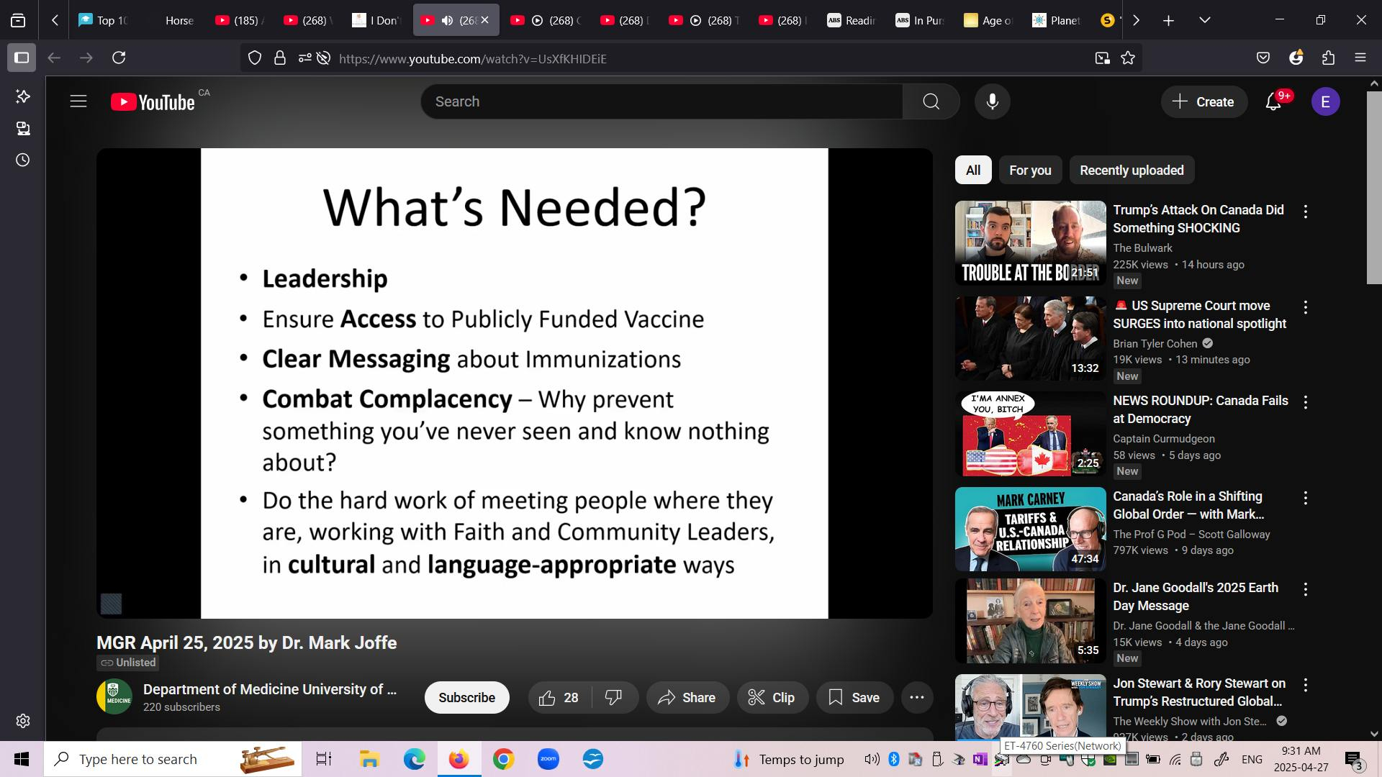Viewport: 1382px width, 777px height.
Task: Dislike the video with thumbs down
Action: (x=613, y=697)
